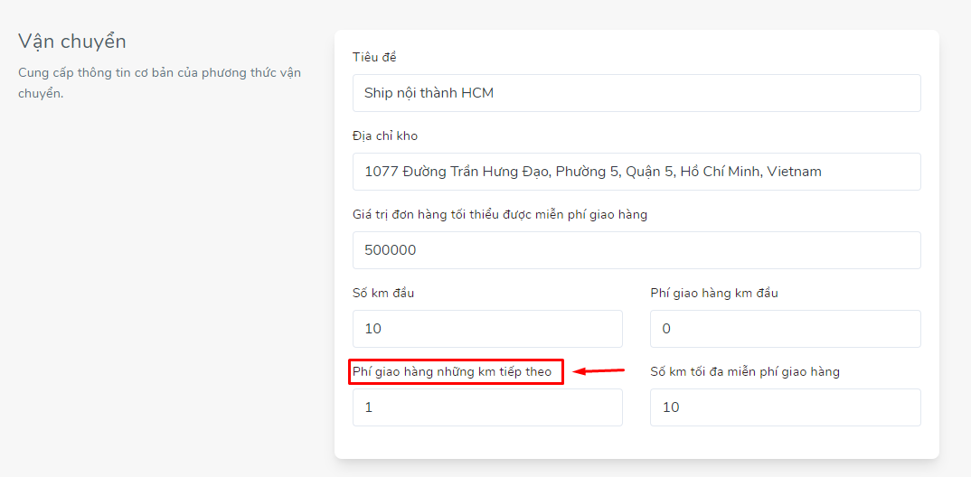Click the Vận chuyển section heading
Screen dimensions: 971x477
(x=71, y=42)
